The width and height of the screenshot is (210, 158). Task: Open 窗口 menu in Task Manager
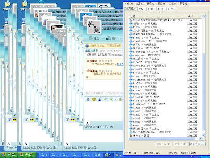click(x=162, y=4)
